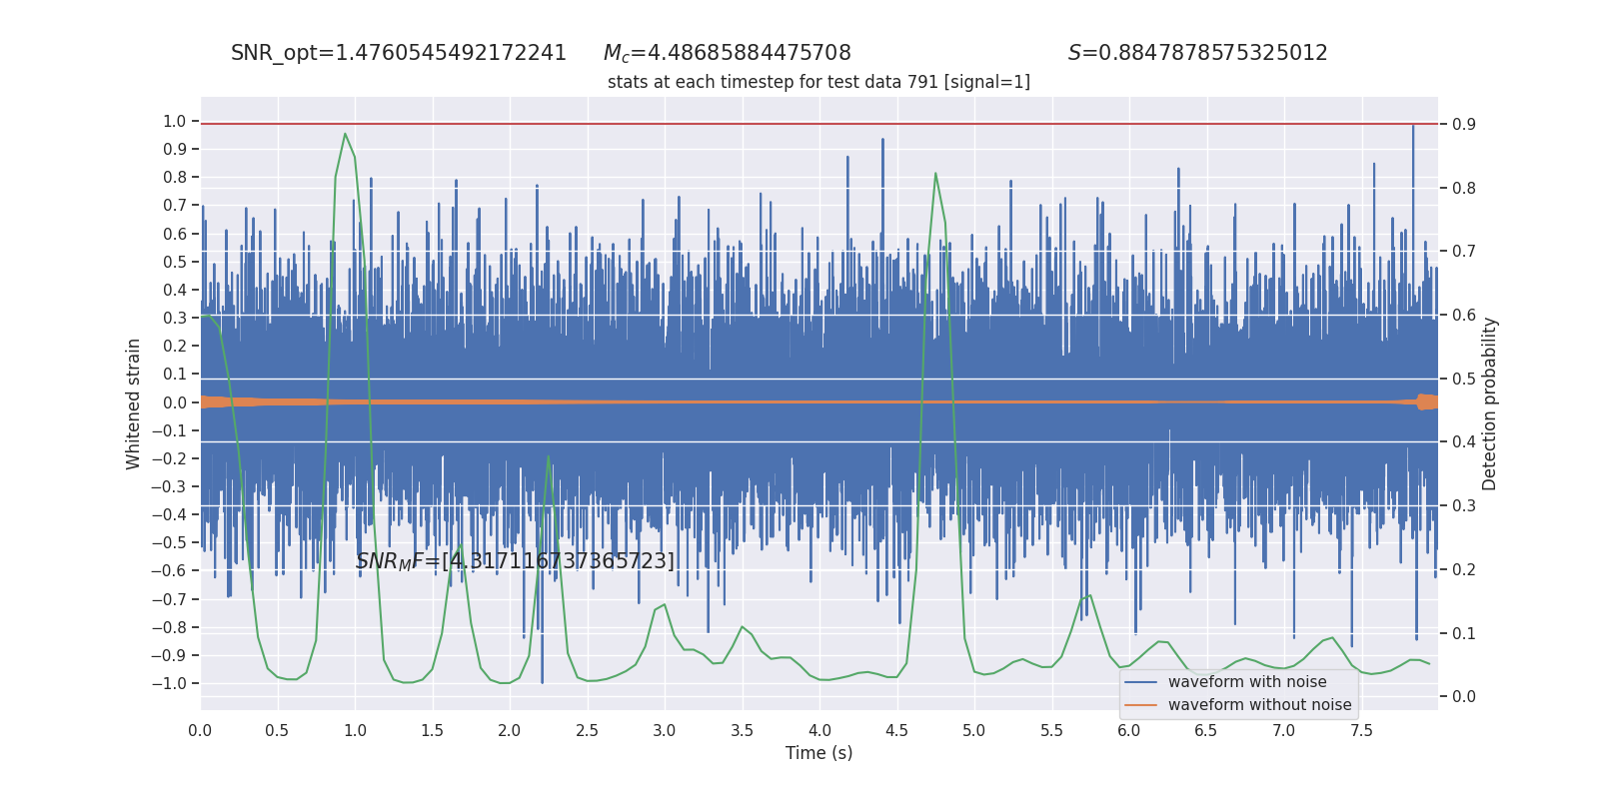Click the left y-axis tick label −0.6
Image resolution: width=1599 pixels, height=799 pixels.
point(169,570)
